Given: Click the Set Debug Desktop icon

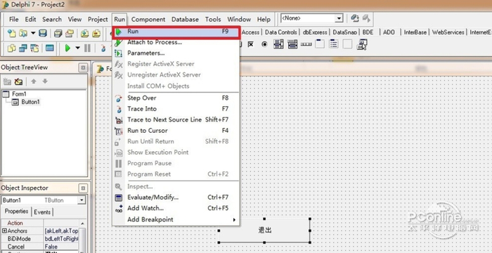Looking at the screenshot, I should [x=366, y=18].
